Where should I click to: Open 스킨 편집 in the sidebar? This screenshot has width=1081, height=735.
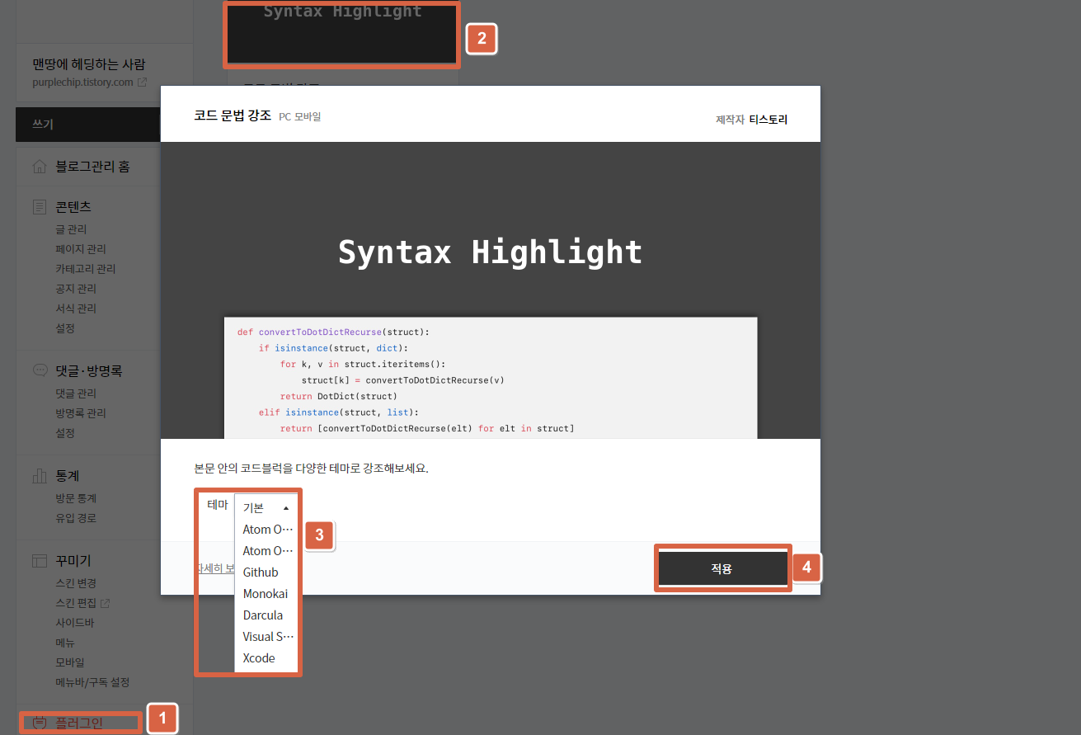(76, 603)
